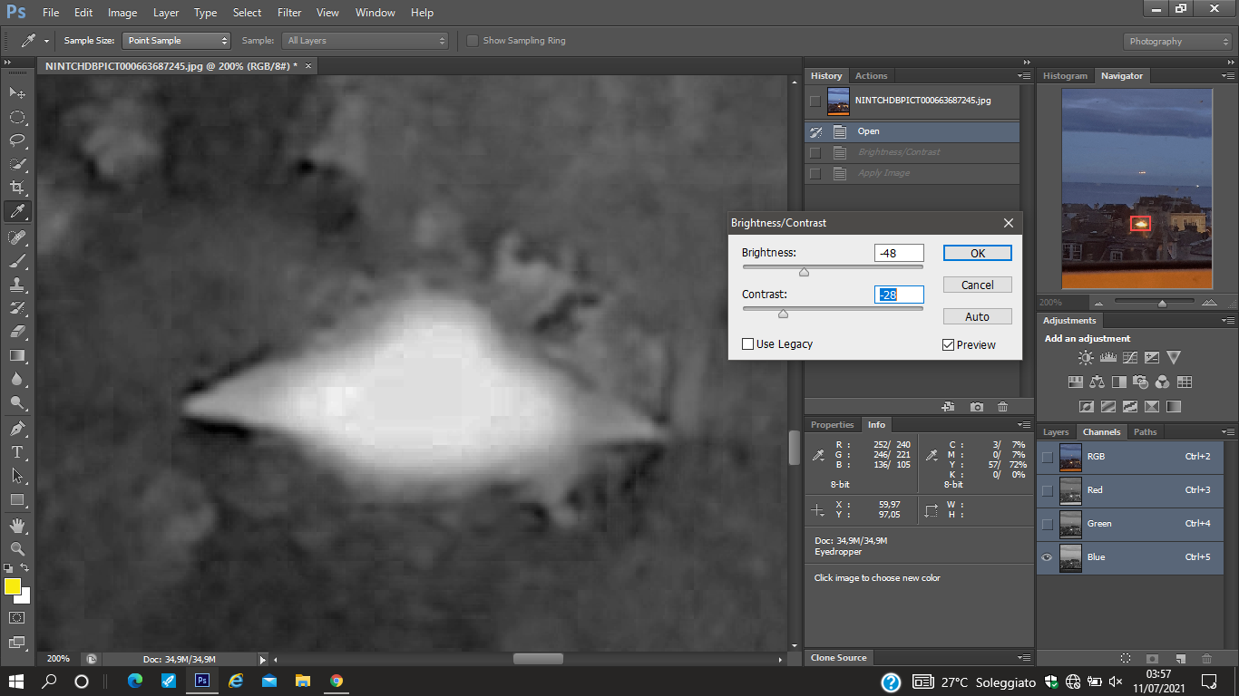
Task: Open the Sample All Layers dropdown
Action: click(x=366, y=41)
